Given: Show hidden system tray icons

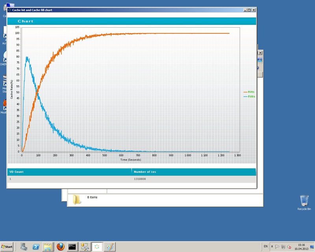Looking at the screenshot, I should click(x=272, y=246).
